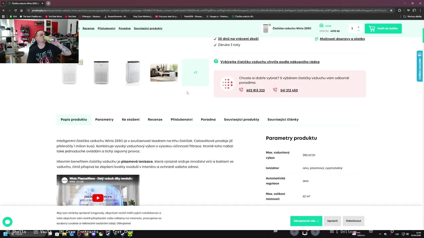The width and height of the screenshot is (424, 238).
Task: Select the angled purifier thumbnail
Action: pos(132,72)
